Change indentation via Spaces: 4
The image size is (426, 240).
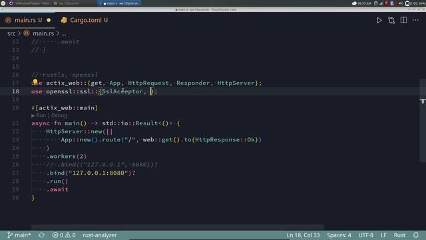[x=339, y=235]
